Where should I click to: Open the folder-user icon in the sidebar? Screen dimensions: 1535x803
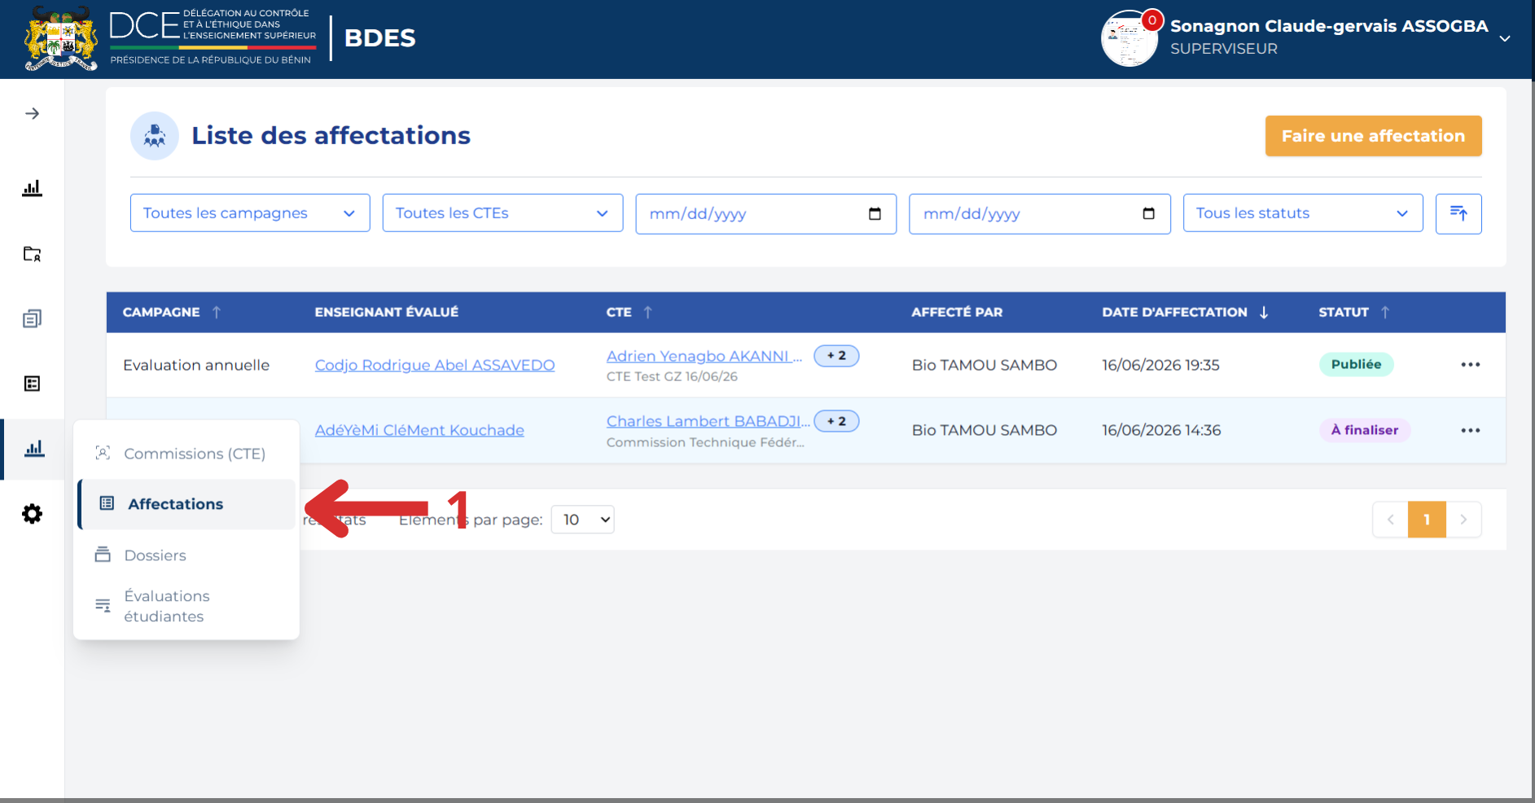[32, 253]
